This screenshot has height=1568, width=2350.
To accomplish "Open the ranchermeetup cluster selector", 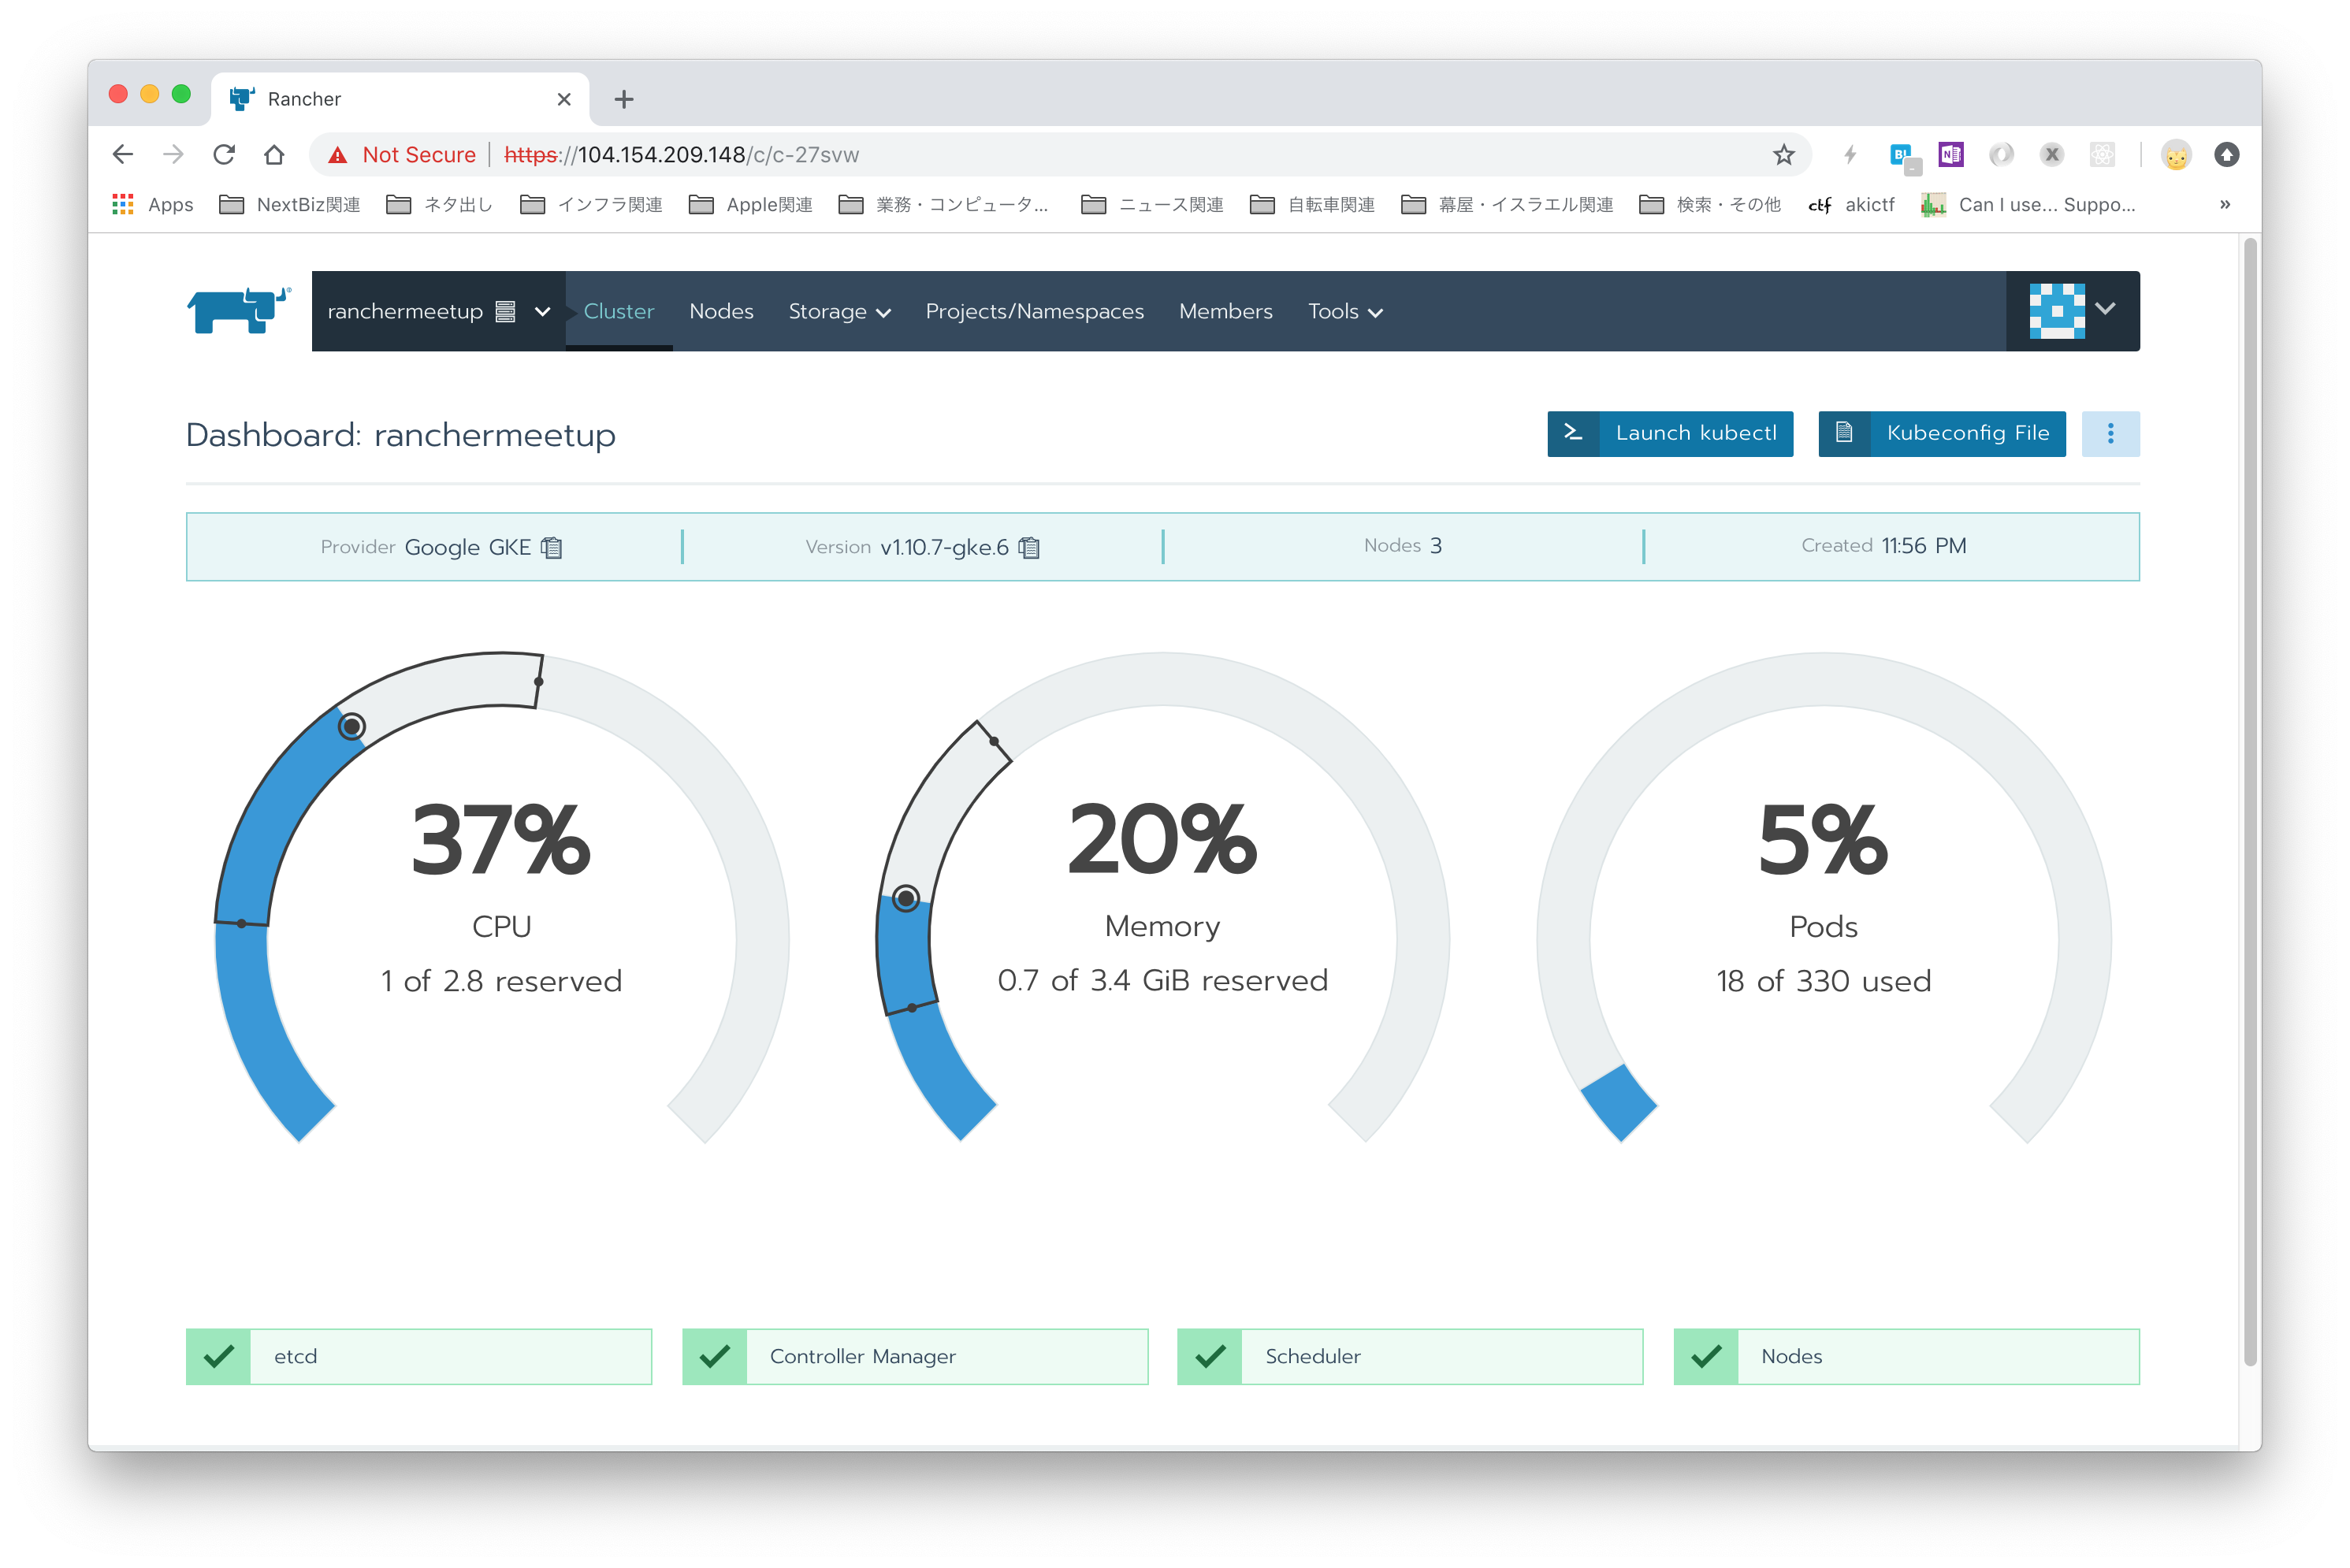I will click(x=438, y=311).
